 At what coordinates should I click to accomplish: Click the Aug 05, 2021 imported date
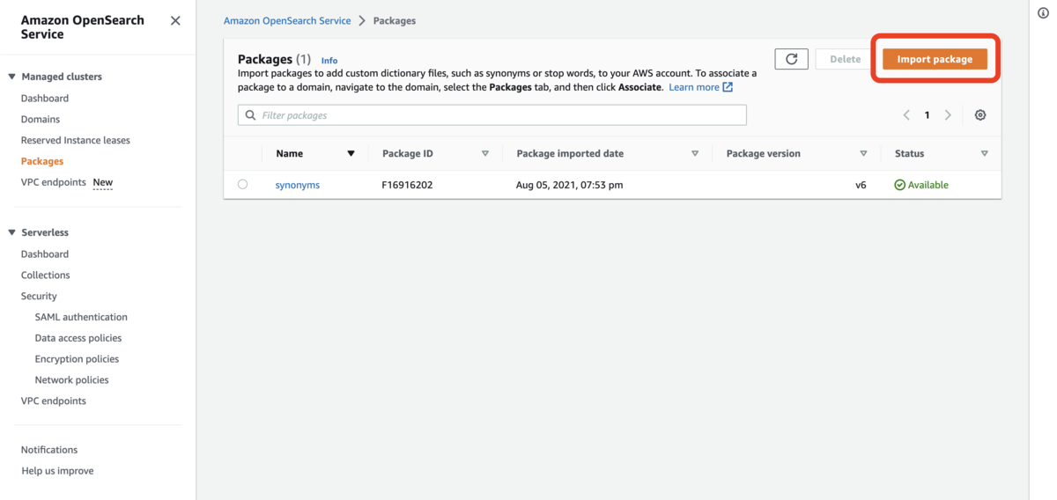coord(570,185)
